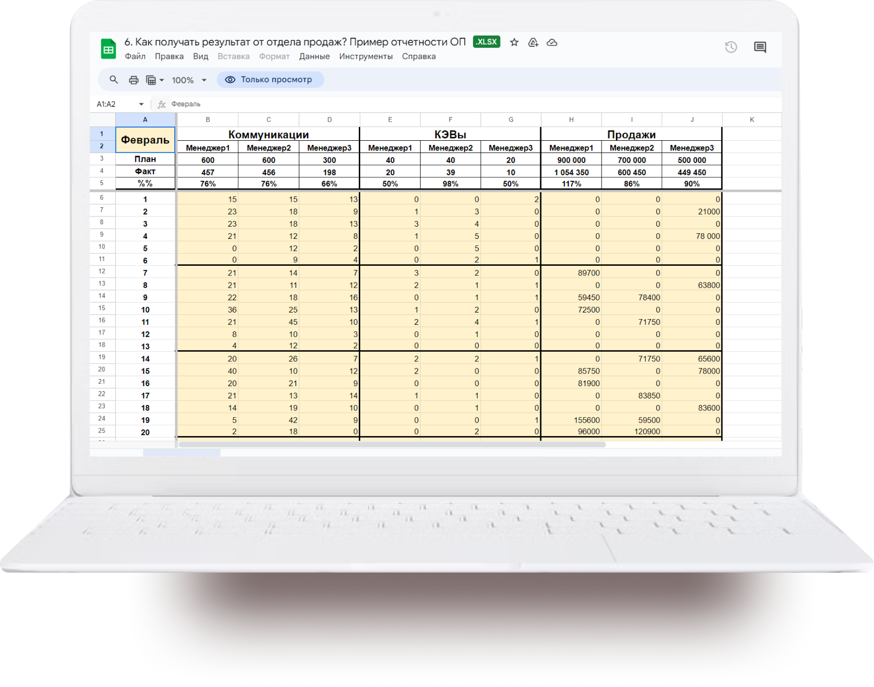Click the Google Sheets home logo
The height and width of the screenshot is (687, 874).
point(108,49)
